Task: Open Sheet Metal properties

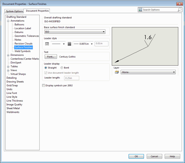Action: (13, 108)
